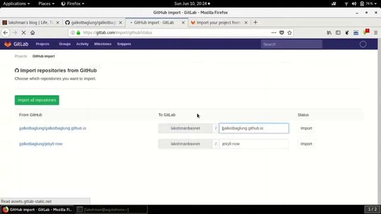Click the Pocket save icon
Screen dimensions: 381x214
pos(282,33)
